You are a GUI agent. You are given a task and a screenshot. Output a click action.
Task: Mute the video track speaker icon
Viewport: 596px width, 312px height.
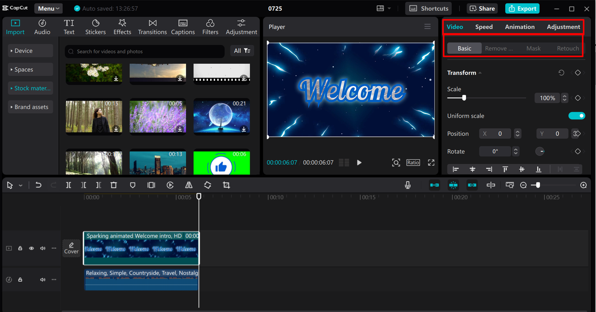[43, 248]
